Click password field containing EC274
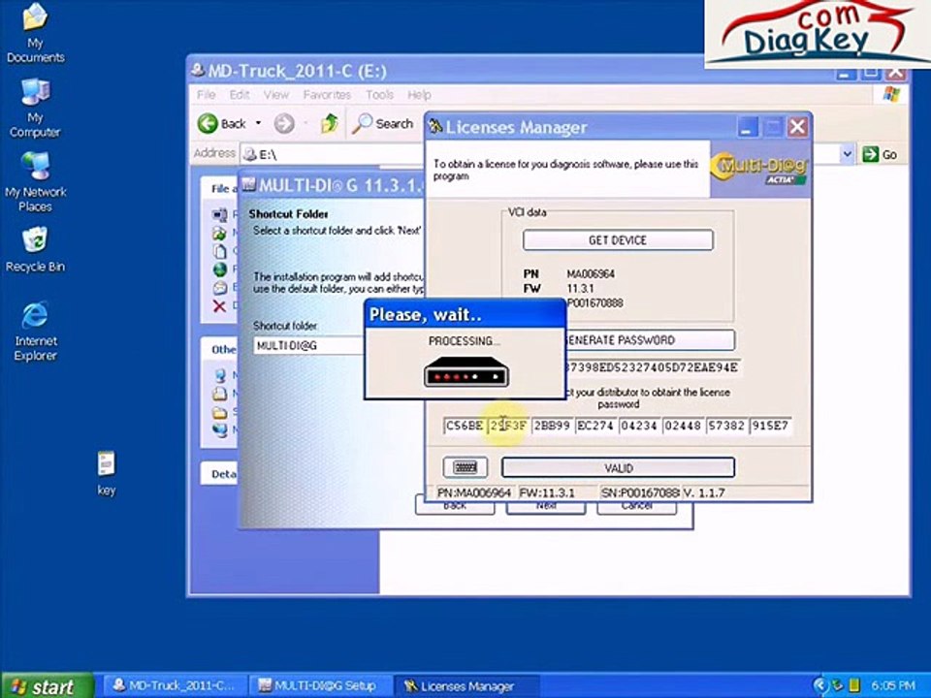This screenshot has width=931, height=698. pos(596,426)
